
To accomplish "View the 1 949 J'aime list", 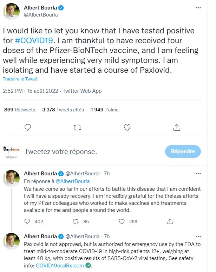I will 104,110.
